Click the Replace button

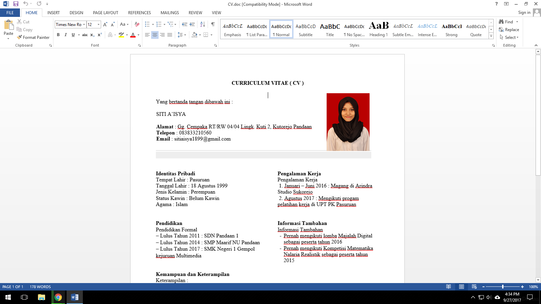pos(509,30)
